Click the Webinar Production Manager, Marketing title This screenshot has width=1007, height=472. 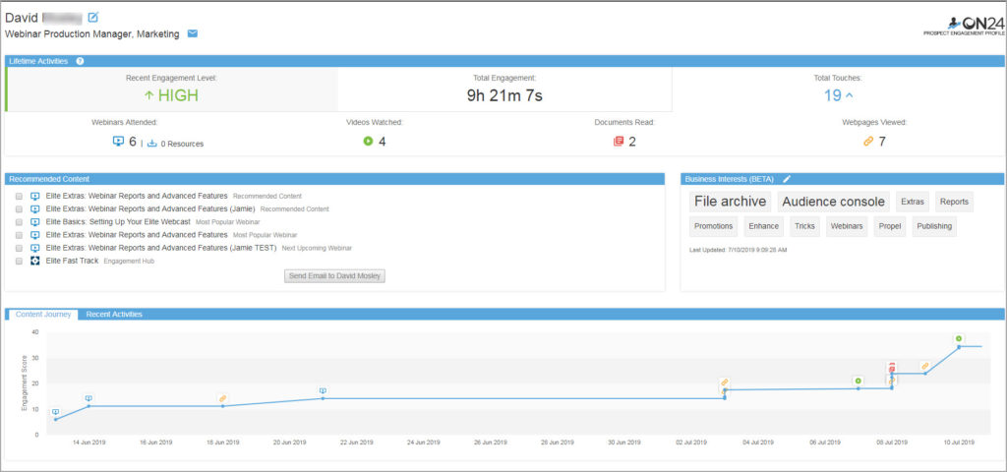click(x=92, y=34)
